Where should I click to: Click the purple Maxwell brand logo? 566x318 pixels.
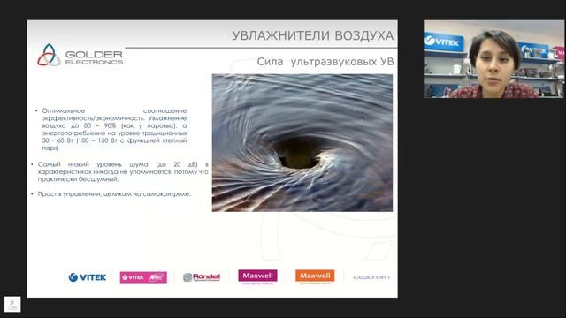pyautogui.click(x=257, y=276)
